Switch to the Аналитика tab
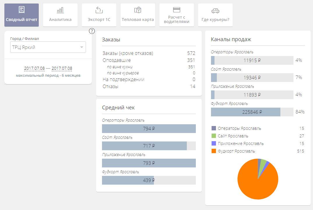This screenshot has height=210, width=313. coord(60,15)
